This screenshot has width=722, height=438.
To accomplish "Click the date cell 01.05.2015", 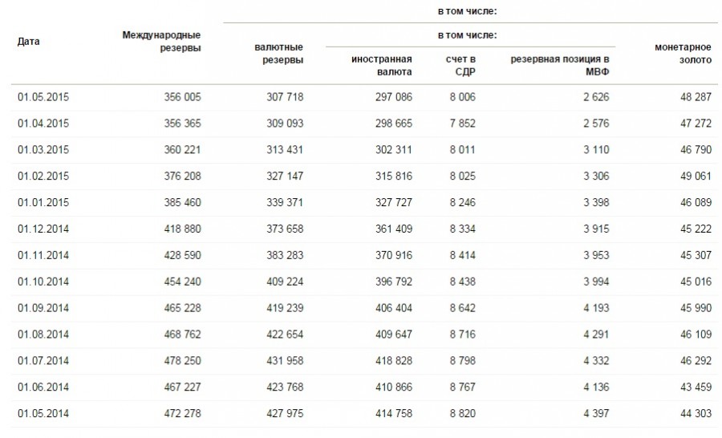I will pos(43,96).
